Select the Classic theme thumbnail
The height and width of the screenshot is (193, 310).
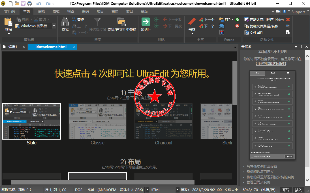pos(98,121)
